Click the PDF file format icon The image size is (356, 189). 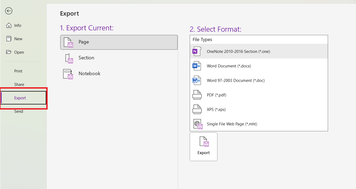pyautogui.click(x=197, y=95)
